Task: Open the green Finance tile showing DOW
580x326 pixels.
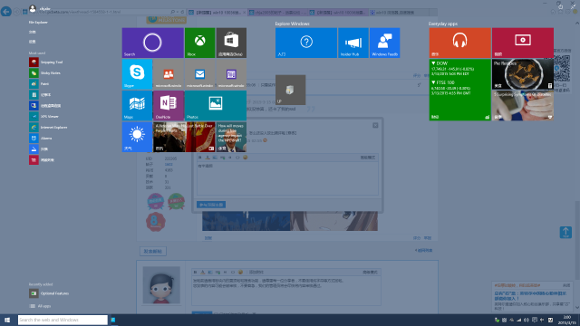Action: click(459, 90)
